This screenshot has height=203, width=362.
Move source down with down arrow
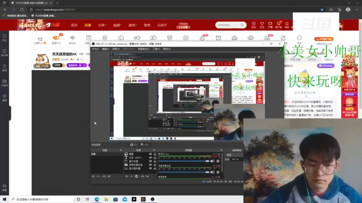(x=148, y=176)
